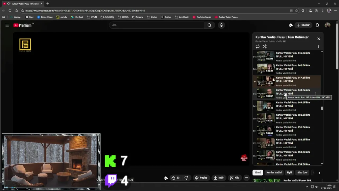The image size is (339, 191).
Task: Click the ABONE OL subscribe watermark
Action: coord(244,158)
